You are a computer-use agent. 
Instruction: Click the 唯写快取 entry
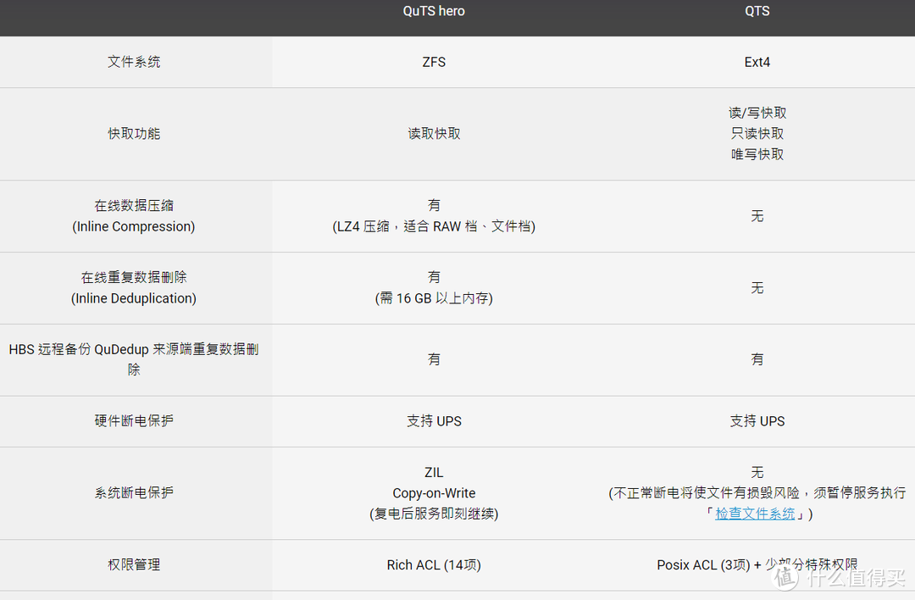point(757,154)
